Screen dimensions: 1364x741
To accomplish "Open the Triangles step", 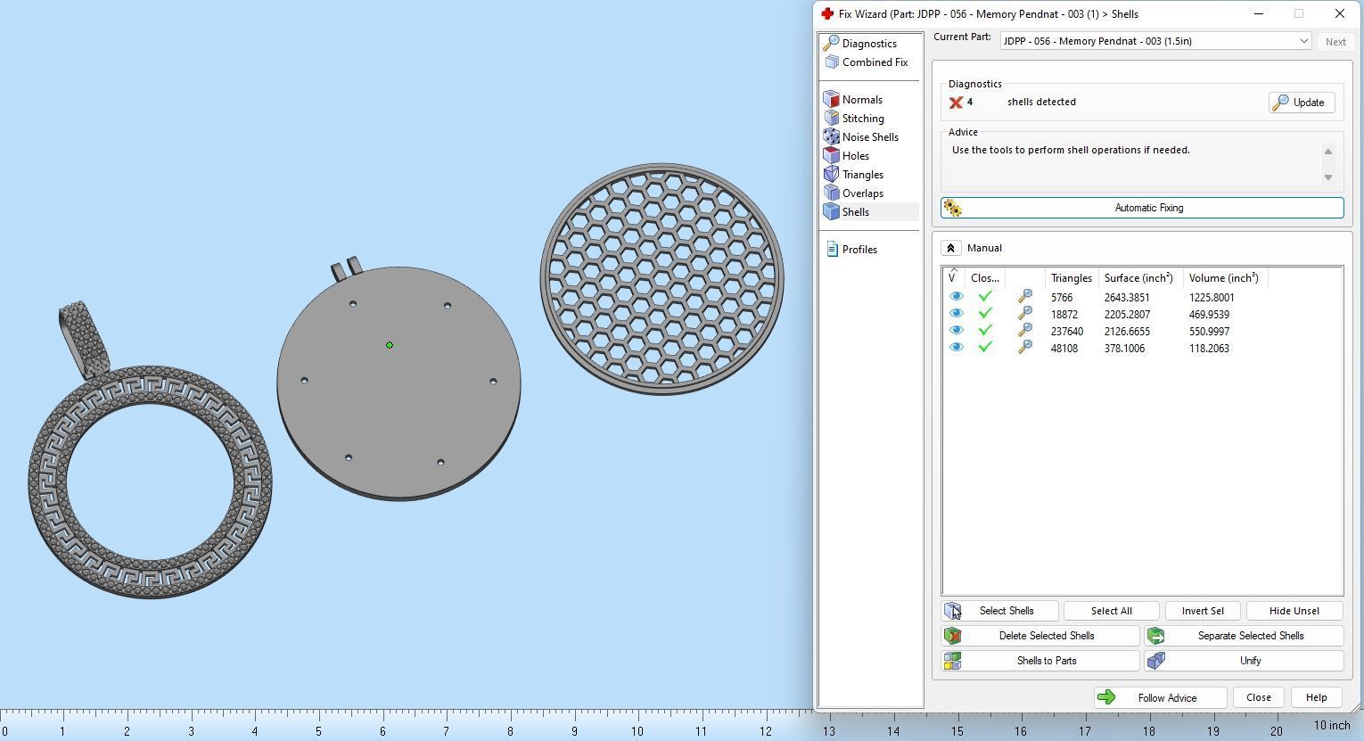I will click(x=863, y=175).
